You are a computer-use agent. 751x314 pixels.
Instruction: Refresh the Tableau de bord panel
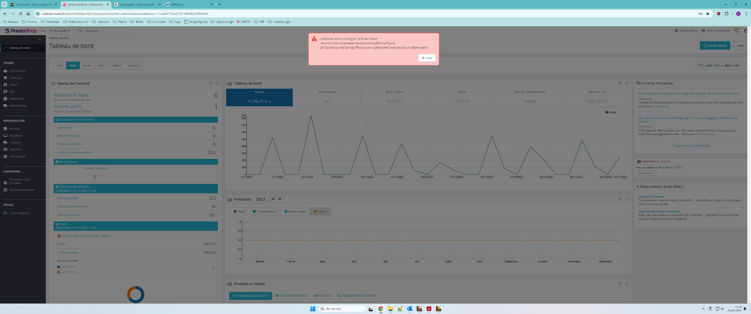[627, 83]
